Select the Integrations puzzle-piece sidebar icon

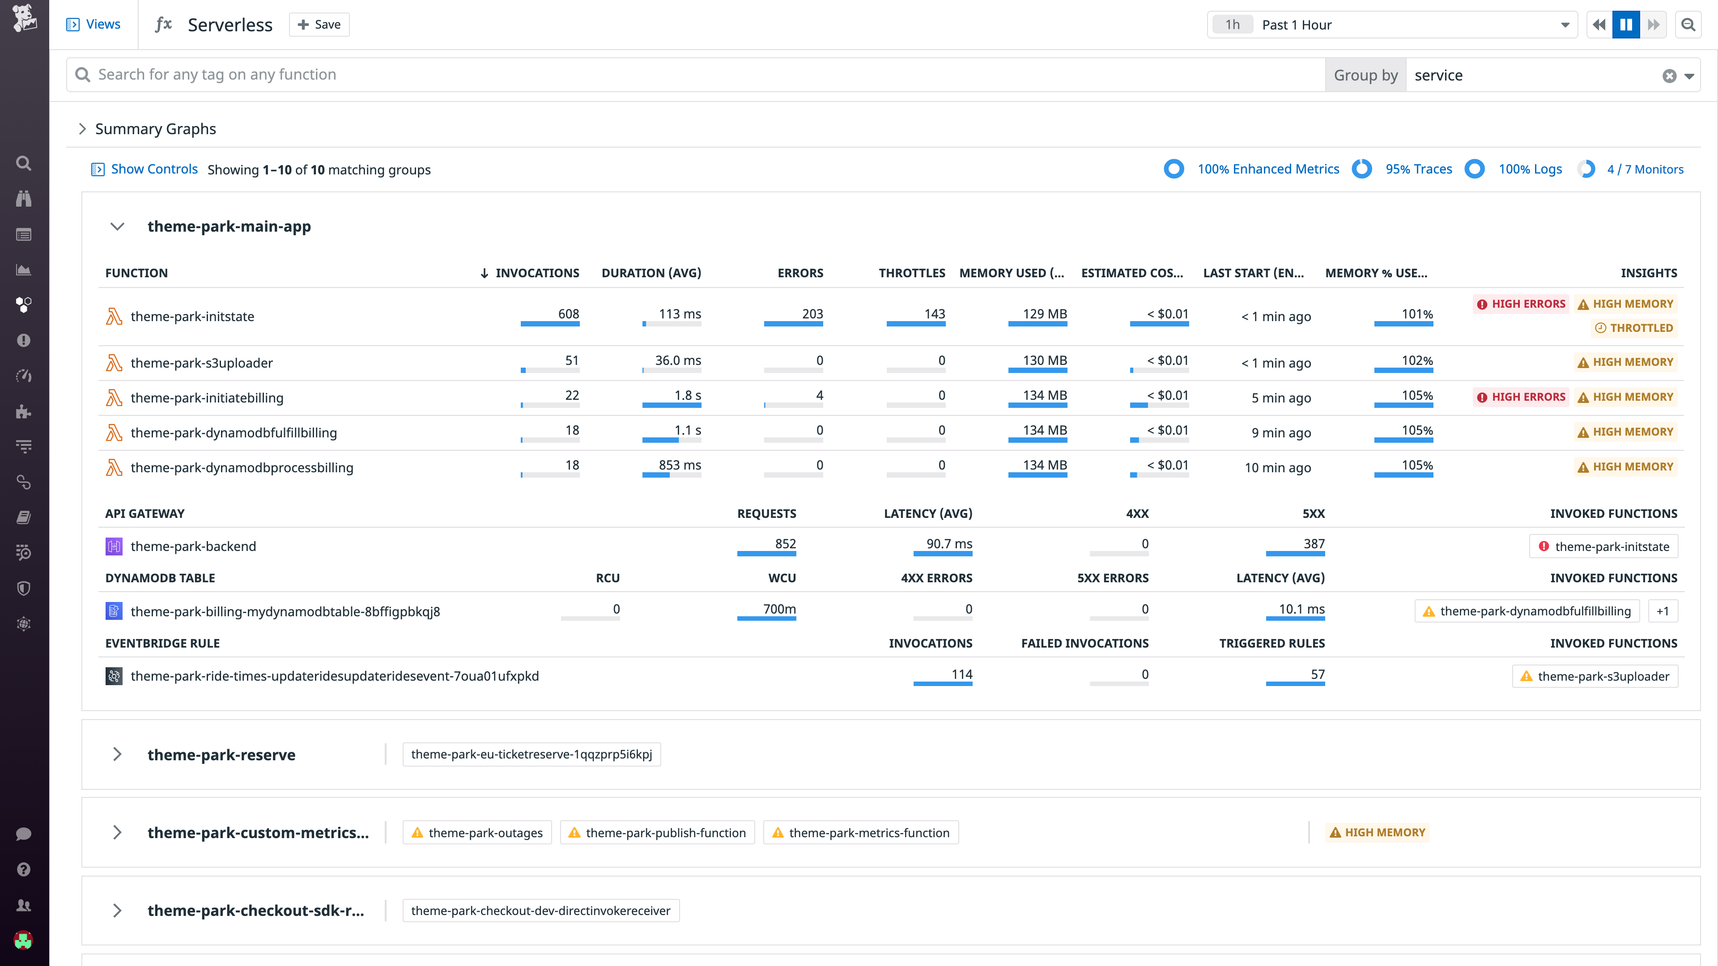pyautogui.click(x=23, y=411)
